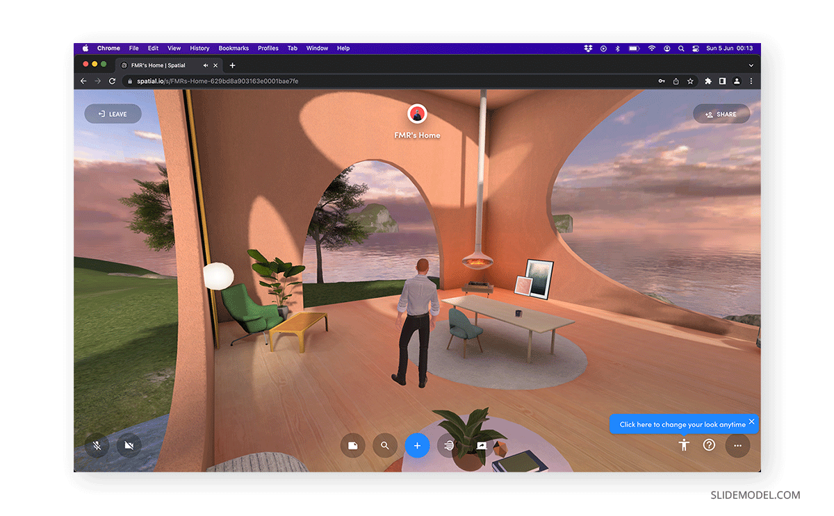Open the Profiles menu
This screenshot has width=834, height=516.
[268, 49]
